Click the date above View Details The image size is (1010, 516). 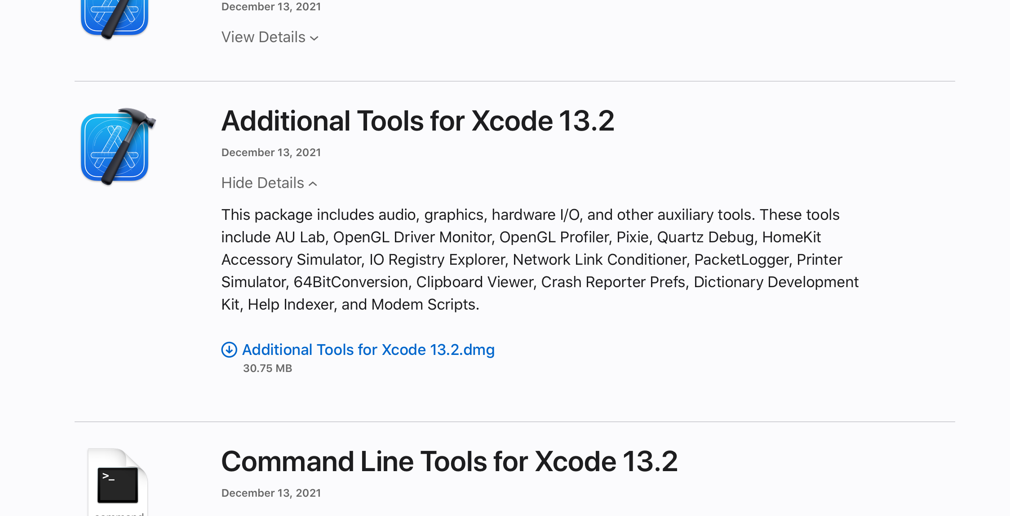coord(271,7)
